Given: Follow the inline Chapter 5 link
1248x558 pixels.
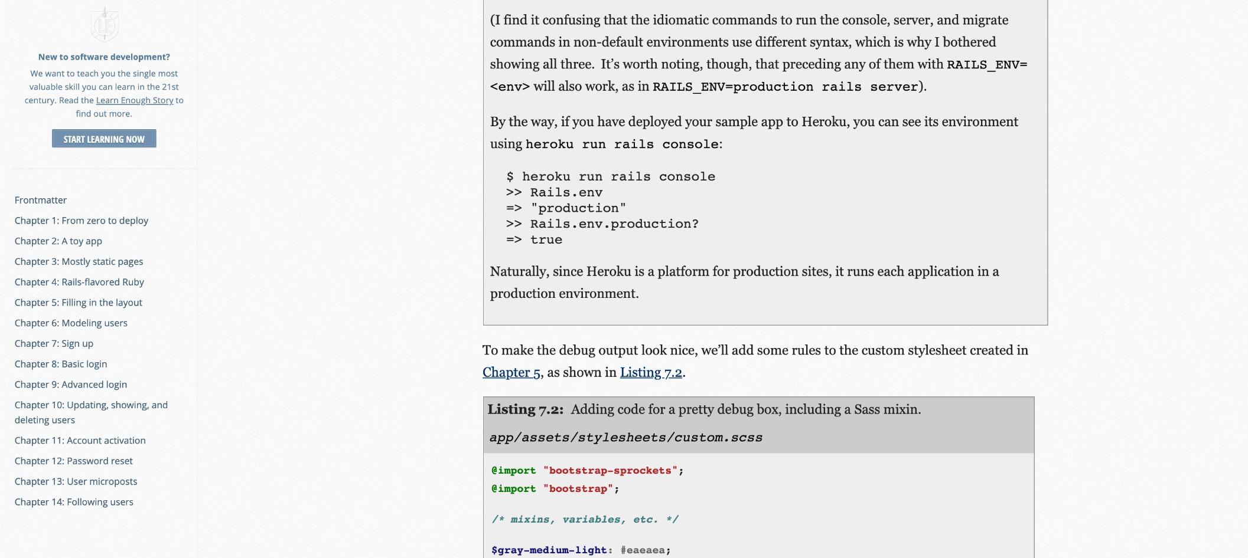Looking at the screenshot, I should point(511,373).
